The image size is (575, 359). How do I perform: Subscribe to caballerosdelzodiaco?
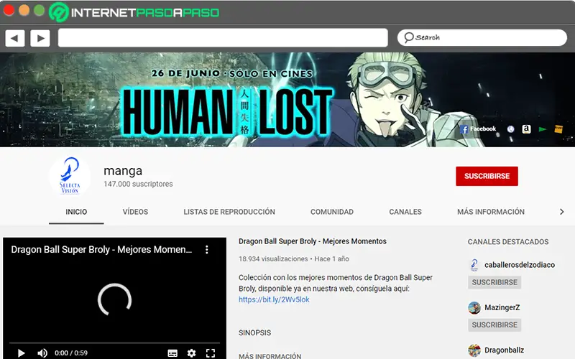(x=494, y=282)
